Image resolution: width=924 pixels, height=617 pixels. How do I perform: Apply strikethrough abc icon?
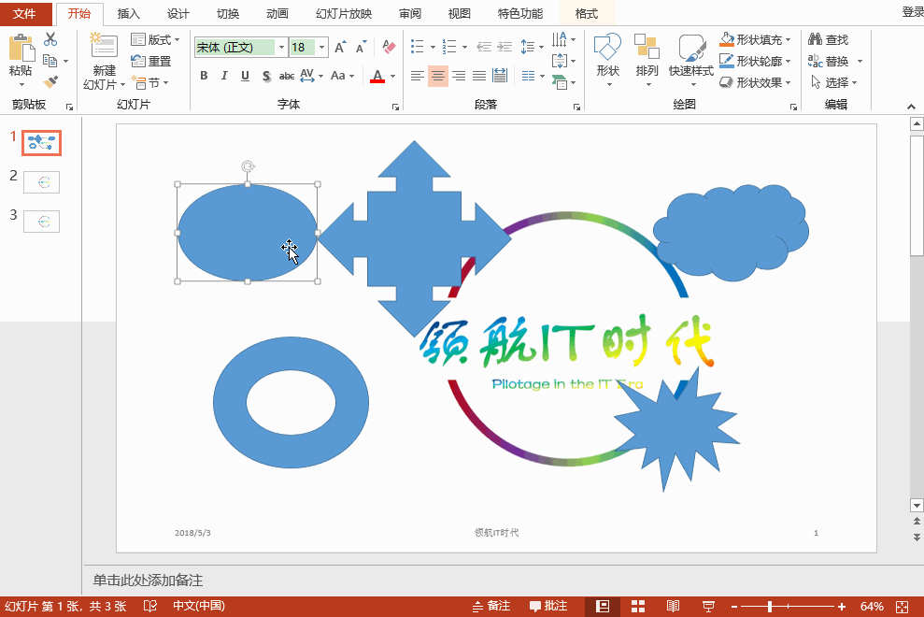287,76
